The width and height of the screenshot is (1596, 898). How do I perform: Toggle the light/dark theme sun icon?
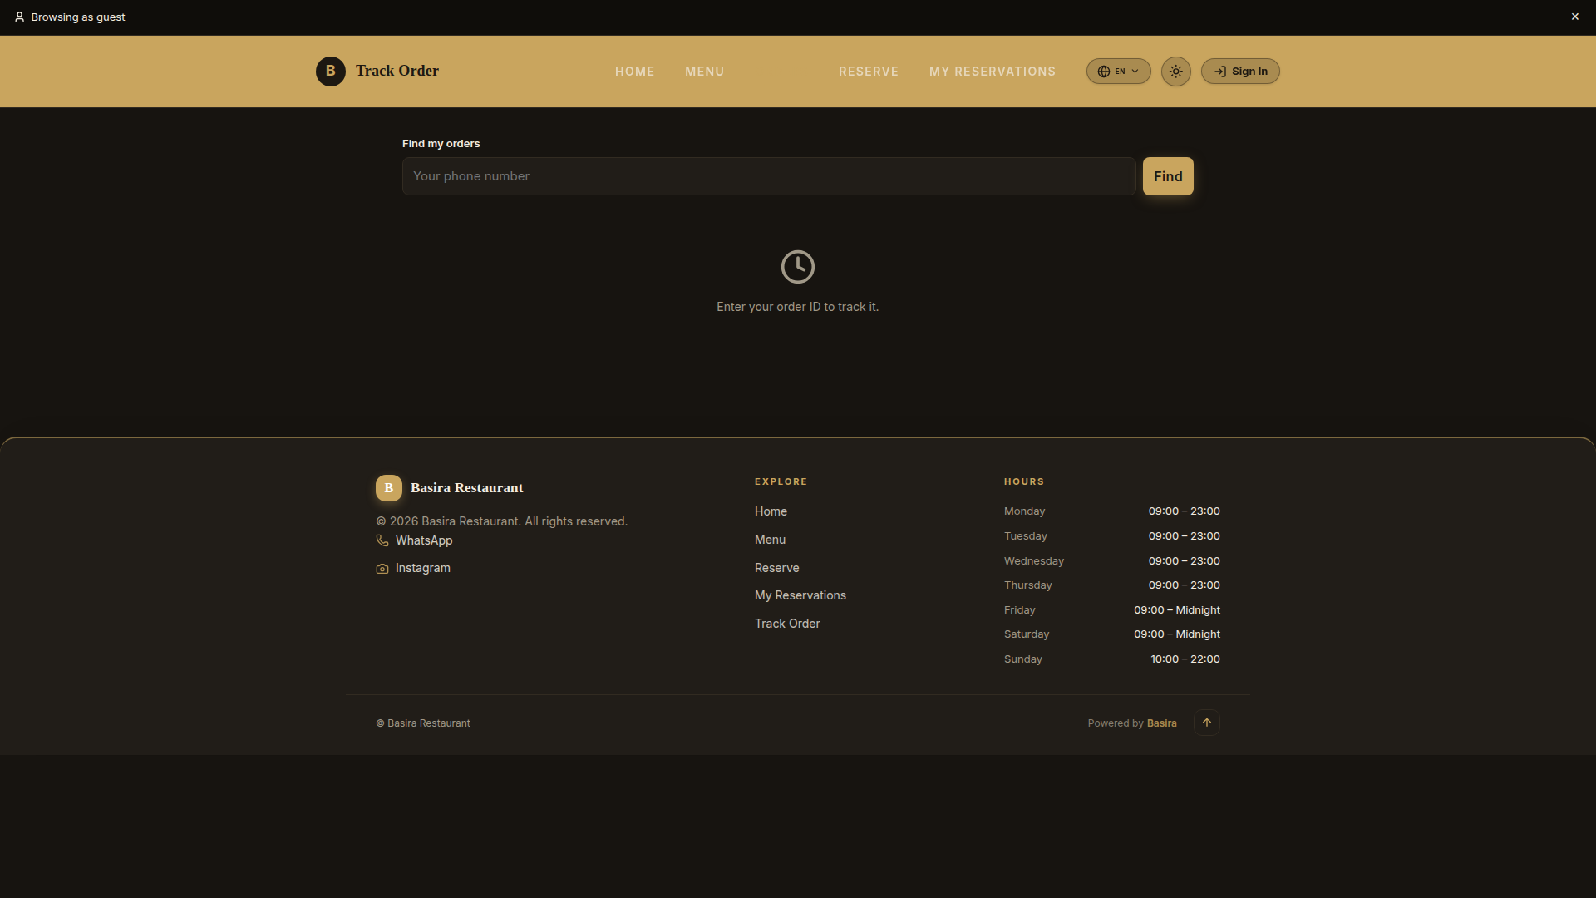tap(1175, 72)
